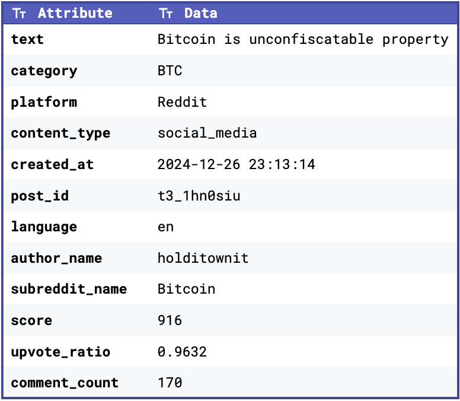Image resolution: width=460 pixels, height=401 pixels.
Task: Select the category attribute cell
Action: click(44, 71)
